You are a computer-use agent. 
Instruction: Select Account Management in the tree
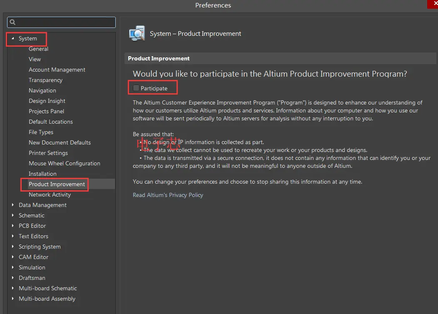tap(57, 70)
